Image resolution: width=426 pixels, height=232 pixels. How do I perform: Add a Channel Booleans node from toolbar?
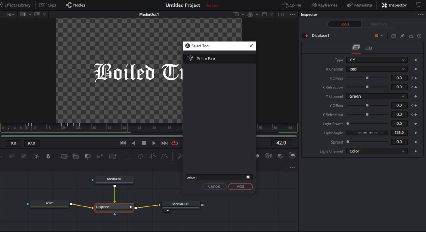pos(75,156)
